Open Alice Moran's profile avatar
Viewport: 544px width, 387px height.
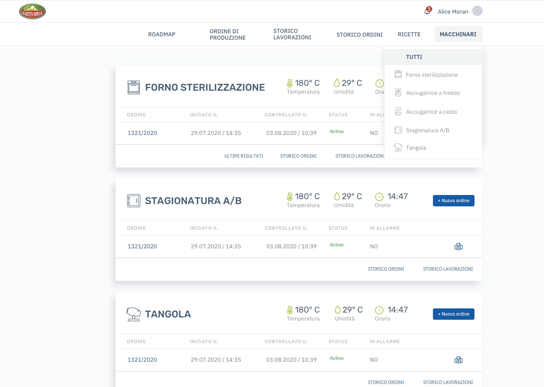coord(478,11)
